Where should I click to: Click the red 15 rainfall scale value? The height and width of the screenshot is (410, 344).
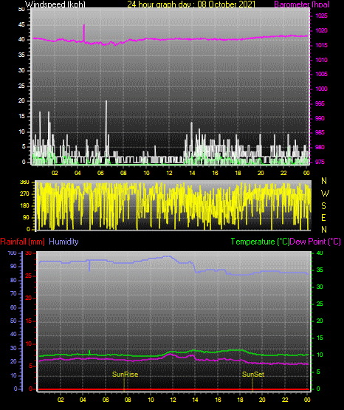point(29,321)
